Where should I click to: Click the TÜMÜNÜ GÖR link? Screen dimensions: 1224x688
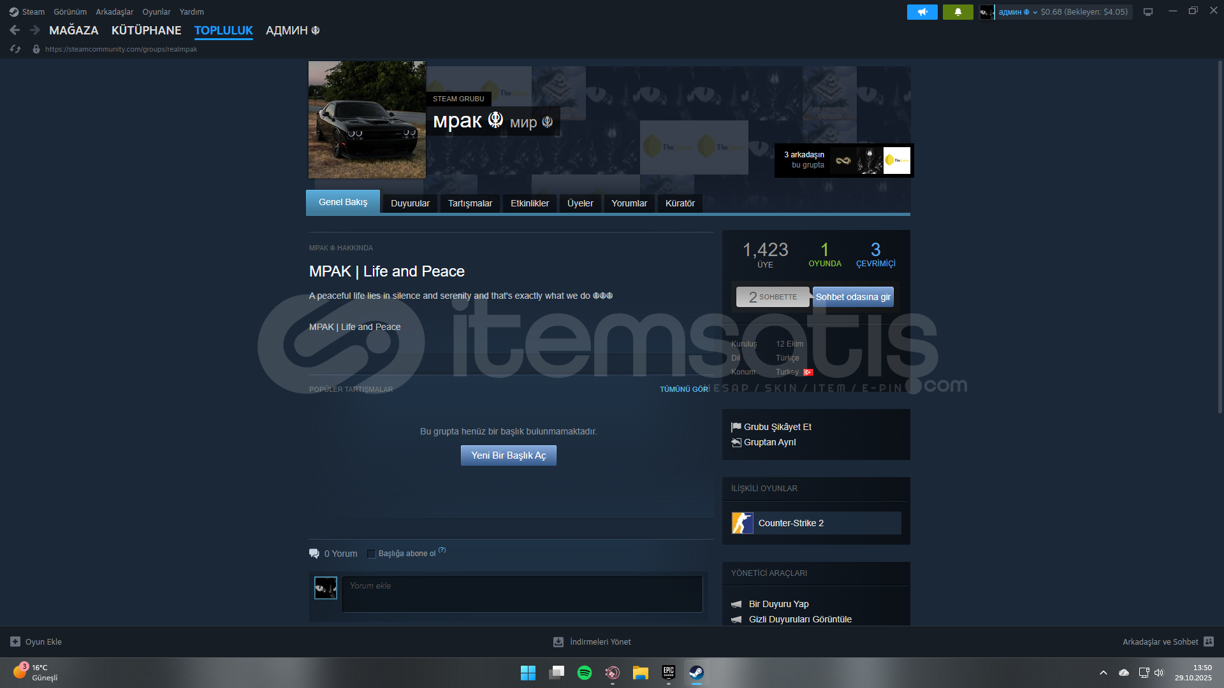point(683,389)
